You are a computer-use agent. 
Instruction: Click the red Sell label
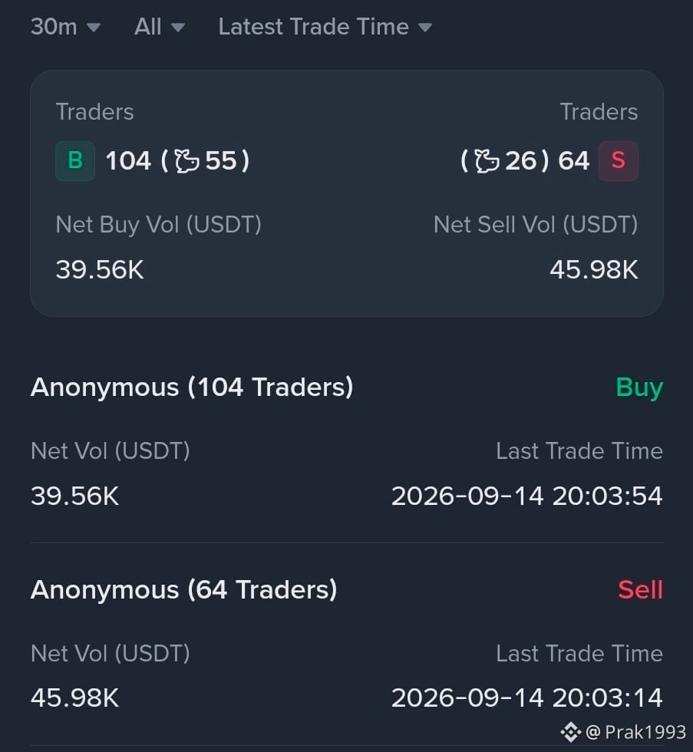[x=640, y=589]
